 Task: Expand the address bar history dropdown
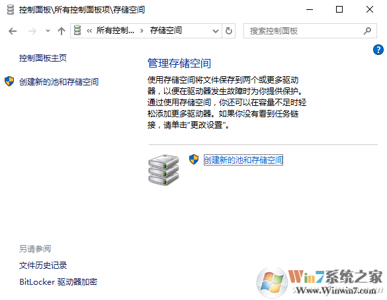tap(216, 31)
